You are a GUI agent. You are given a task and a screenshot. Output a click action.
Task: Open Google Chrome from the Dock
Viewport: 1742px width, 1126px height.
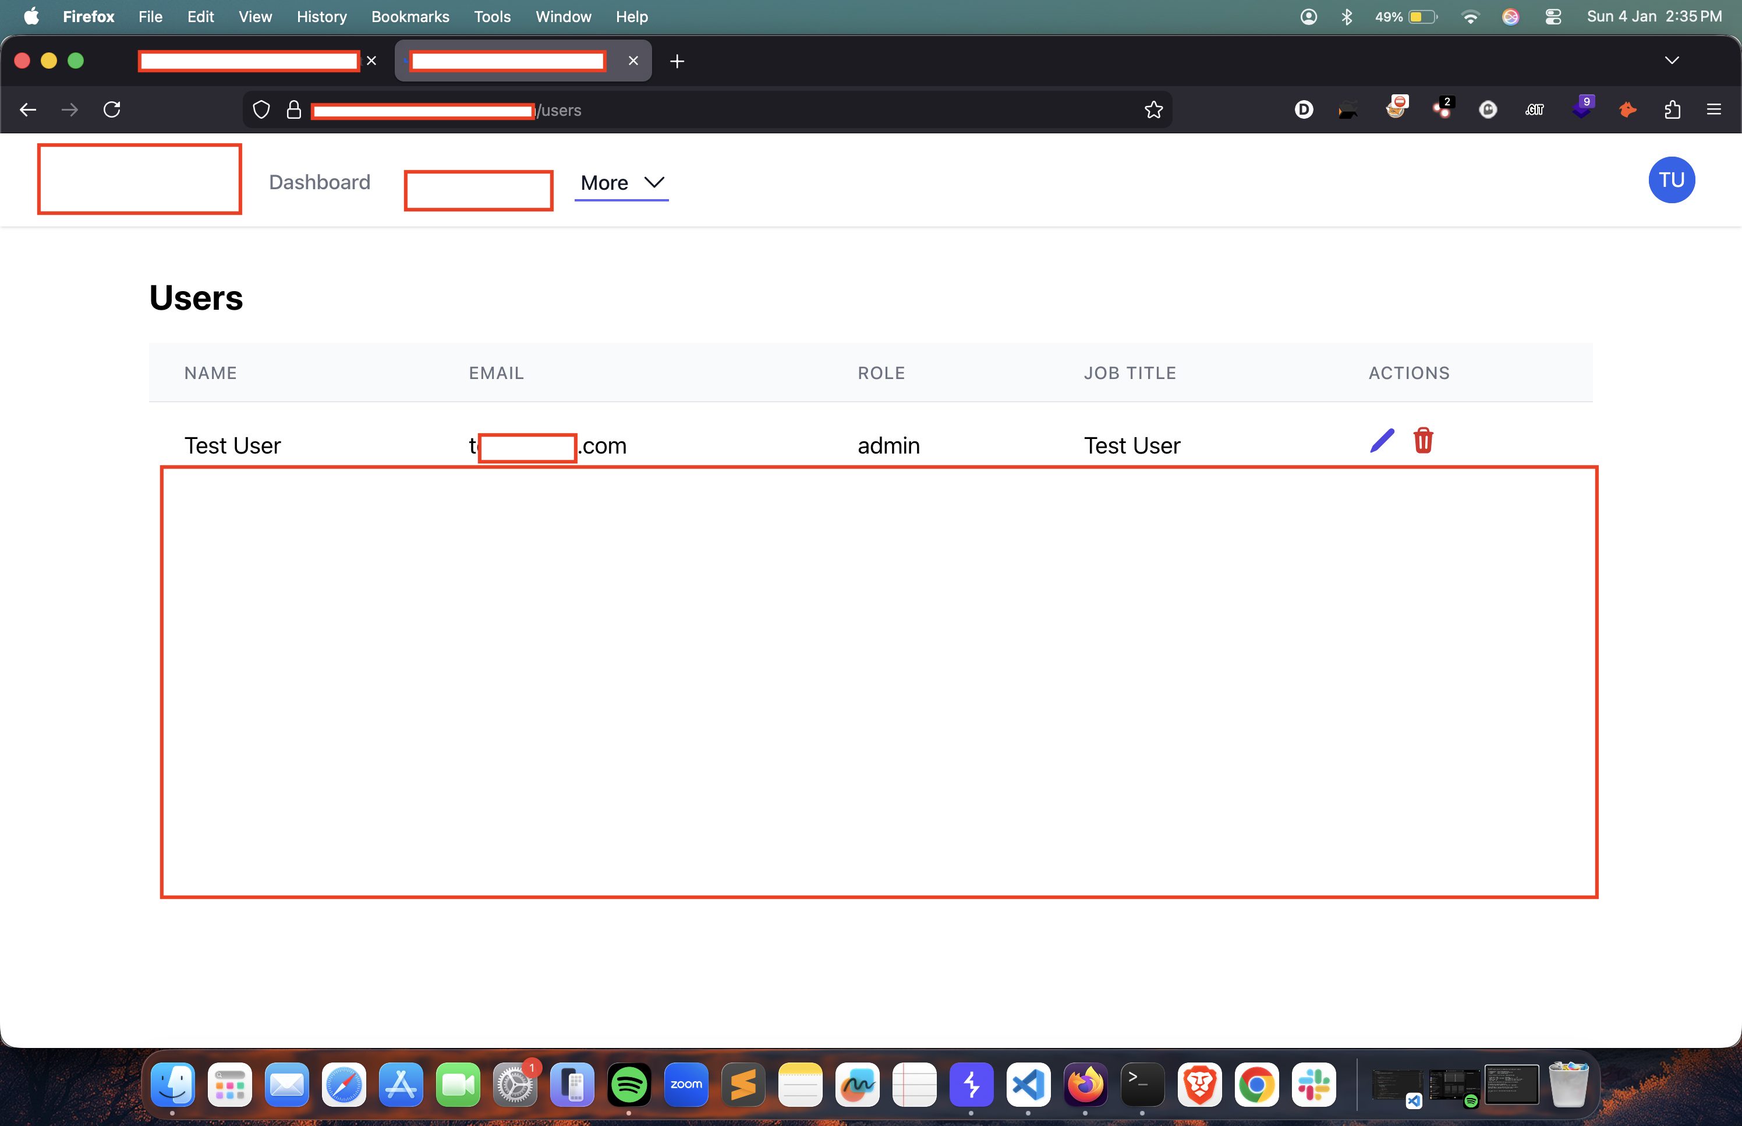(x=1256, y=1084)
